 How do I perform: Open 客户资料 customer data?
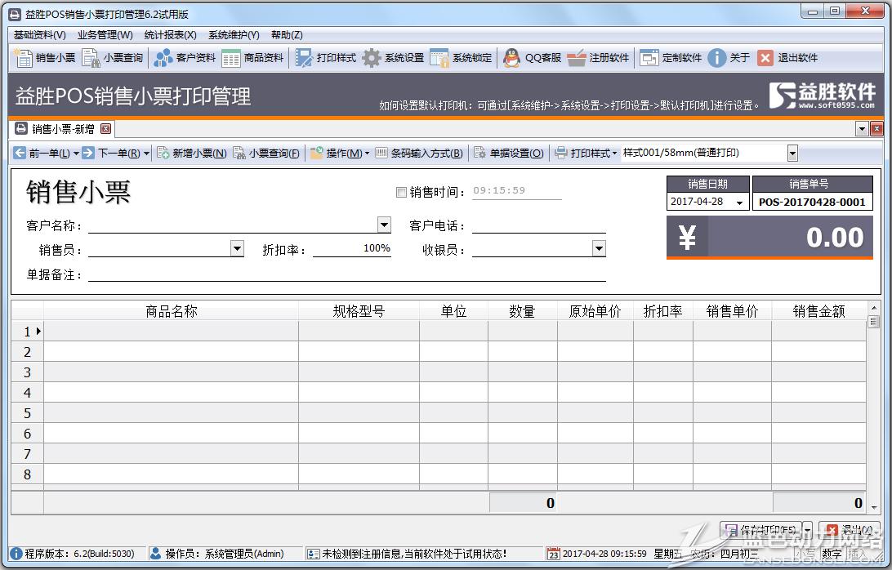(163, 58)
